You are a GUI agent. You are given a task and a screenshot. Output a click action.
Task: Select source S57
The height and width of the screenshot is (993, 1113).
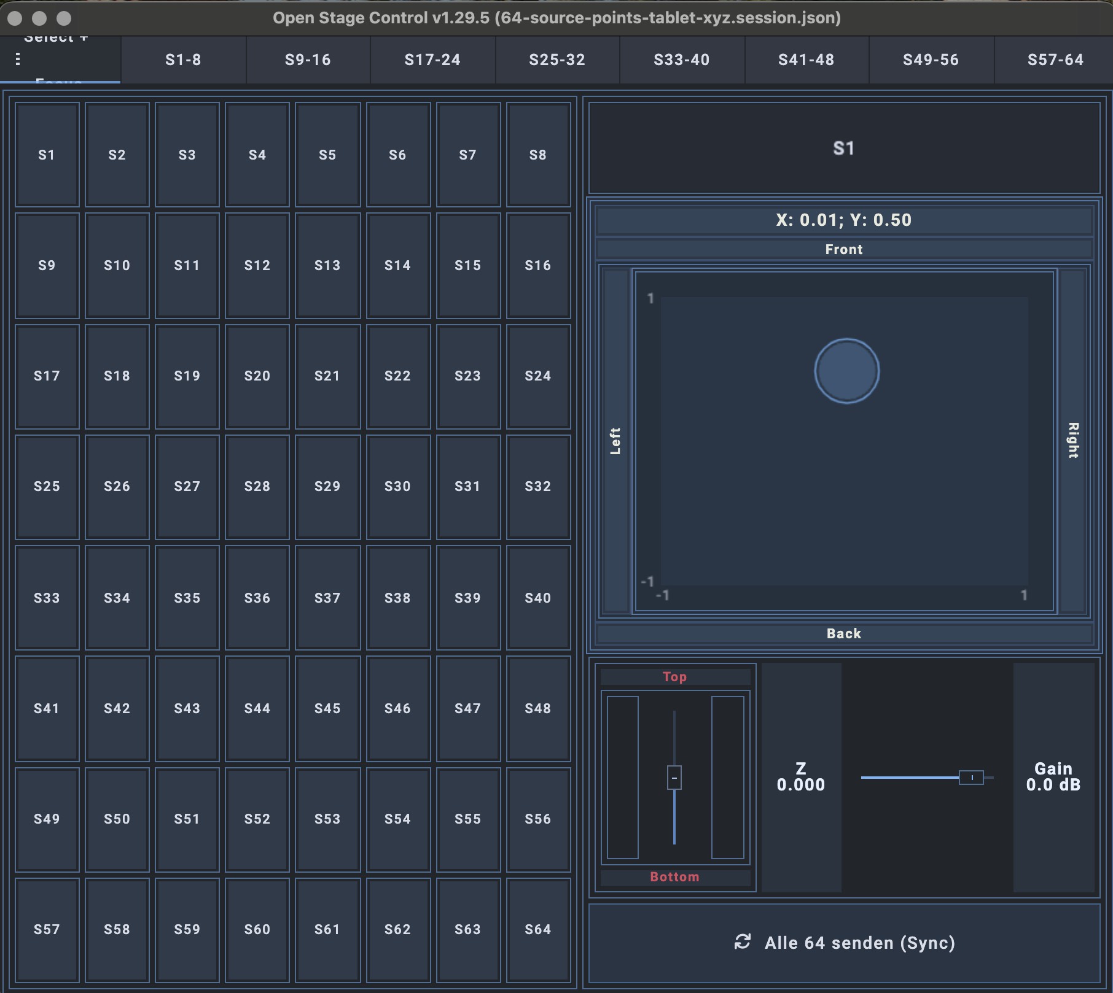(47, 929)
